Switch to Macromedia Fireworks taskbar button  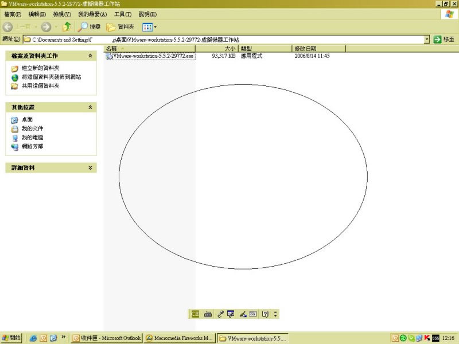[180, 338]
